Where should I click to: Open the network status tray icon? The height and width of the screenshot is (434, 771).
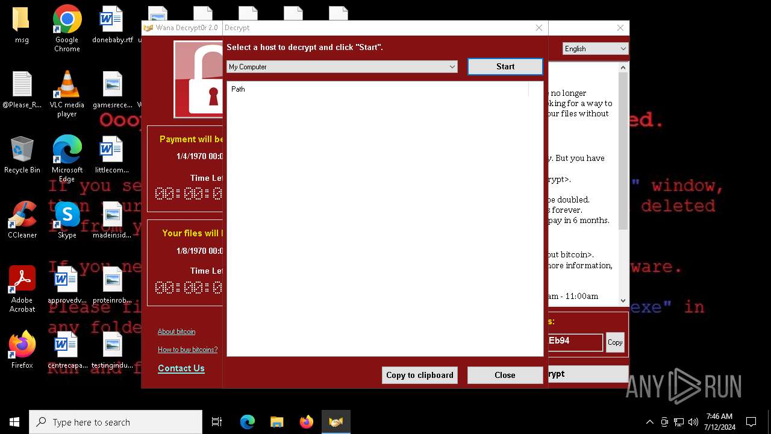tap(679, 422)
